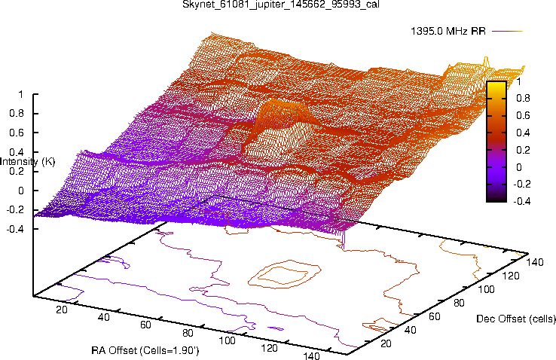Viewport: 556px width, 360px height.
Task: Click color bar tick label 0.8
Action: click(x=523, y=98)
